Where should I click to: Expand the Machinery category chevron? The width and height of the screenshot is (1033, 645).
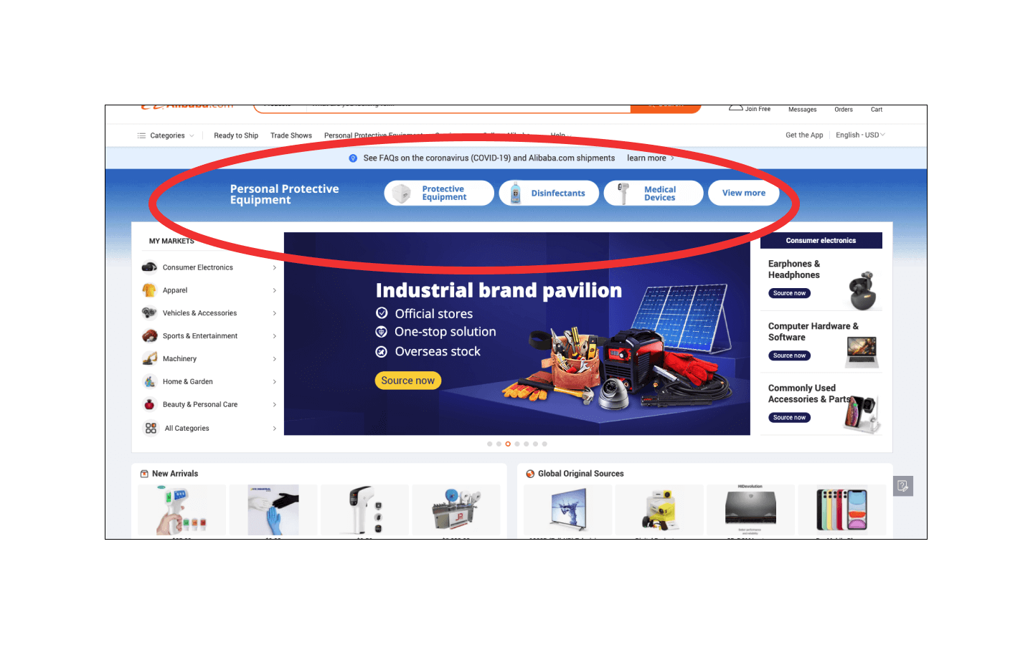click(275, 359)
